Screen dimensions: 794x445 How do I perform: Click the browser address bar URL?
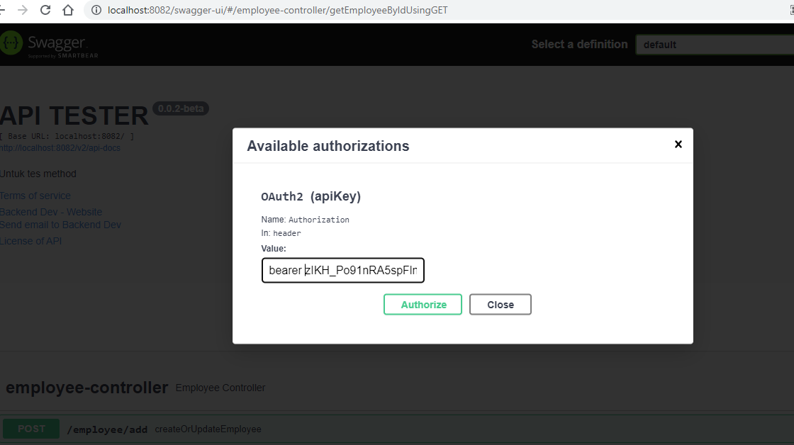pyautogui.click(x=277, y=10)
